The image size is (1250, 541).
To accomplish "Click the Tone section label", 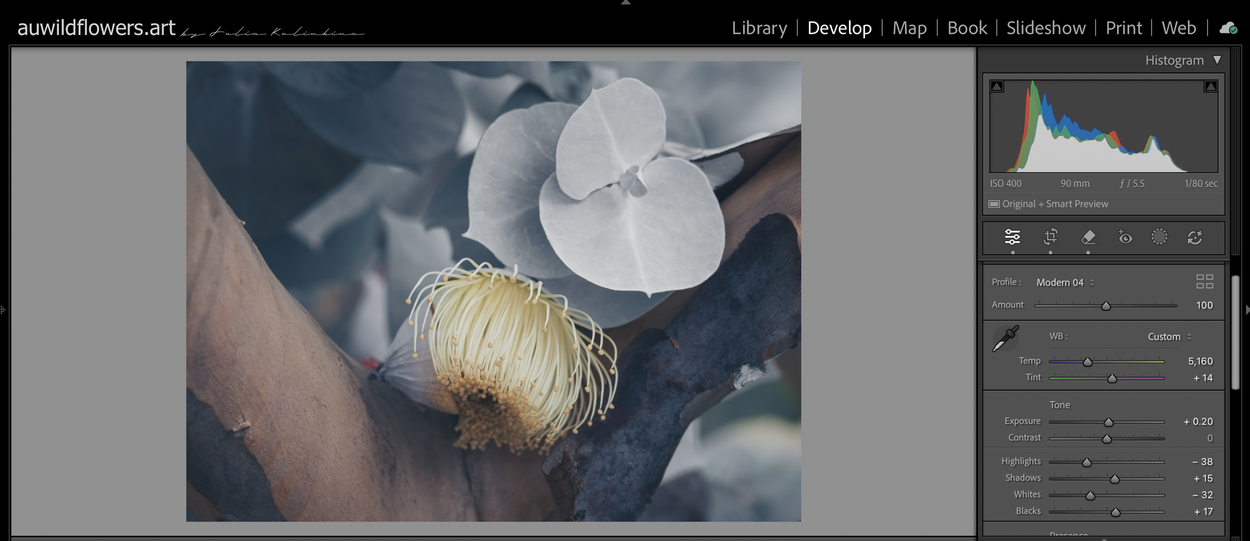I will [x=1059, y=405].
